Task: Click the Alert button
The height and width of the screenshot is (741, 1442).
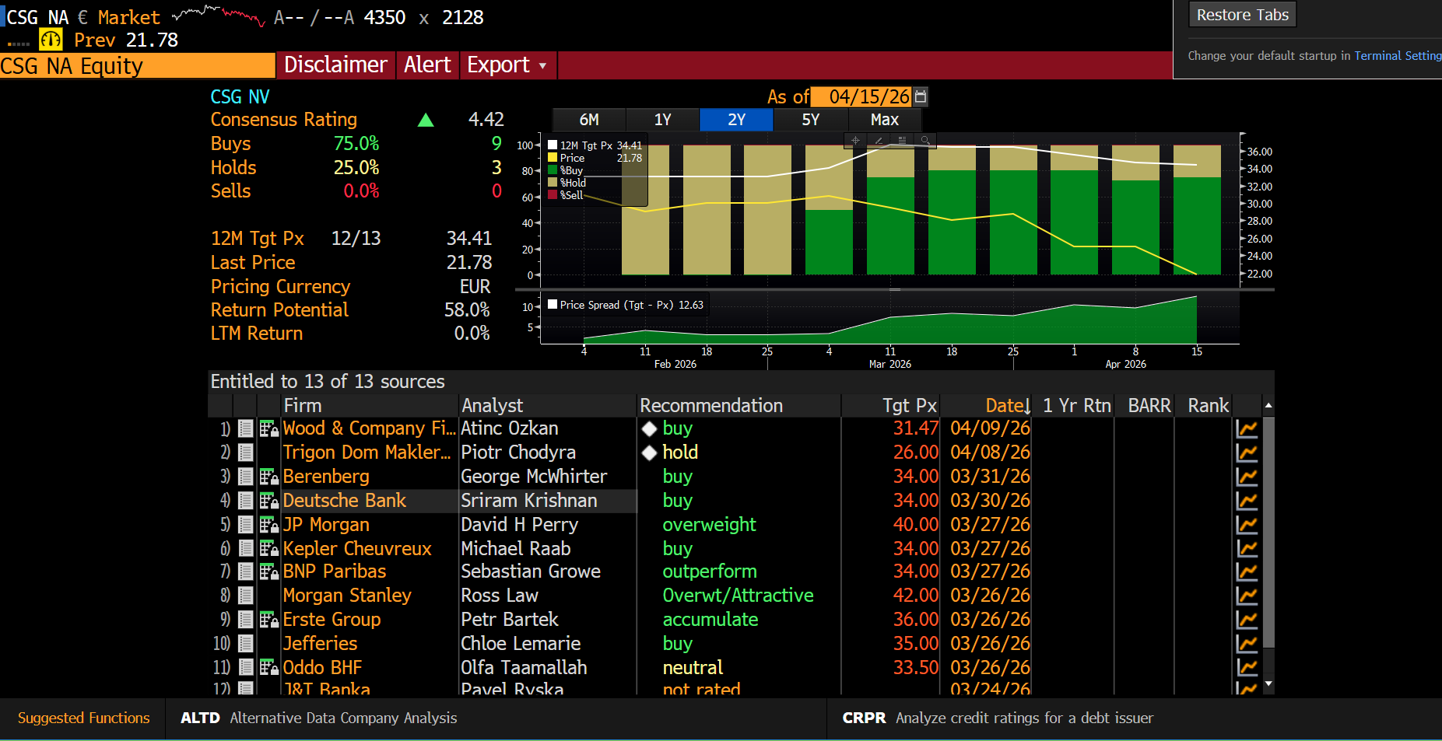Action: 427,65
